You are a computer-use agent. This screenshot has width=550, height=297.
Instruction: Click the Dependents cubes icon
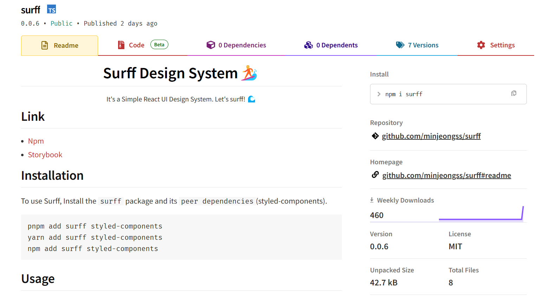click(309, 45)
